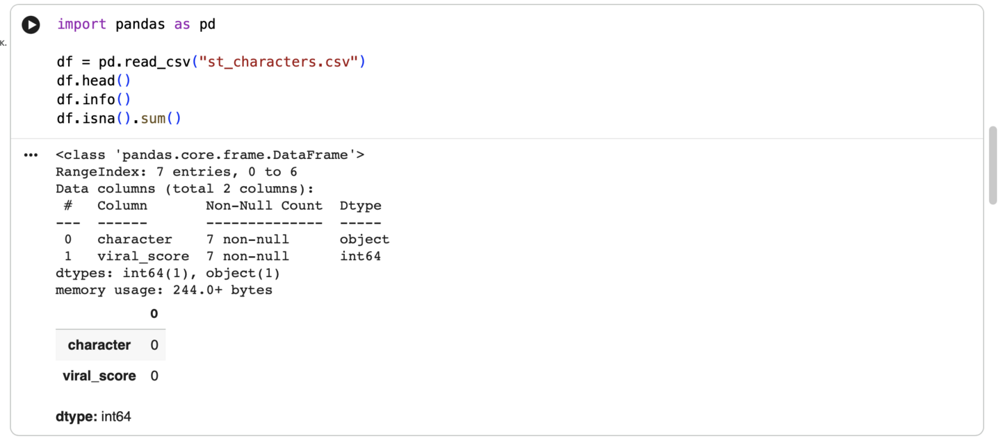
Task: Click the df.isna().sum() code line
Action: pos(118,118)
